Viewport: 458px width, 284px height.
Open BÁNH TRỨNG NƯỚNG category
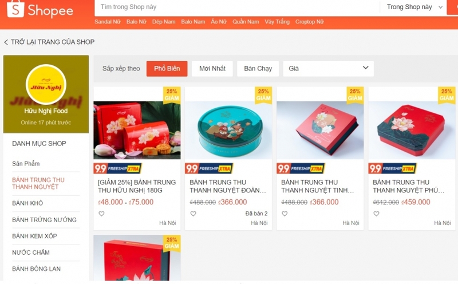(x=44, y=220)
